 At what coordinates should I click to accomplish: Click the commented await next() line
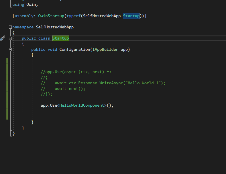(x=70, y=89)
